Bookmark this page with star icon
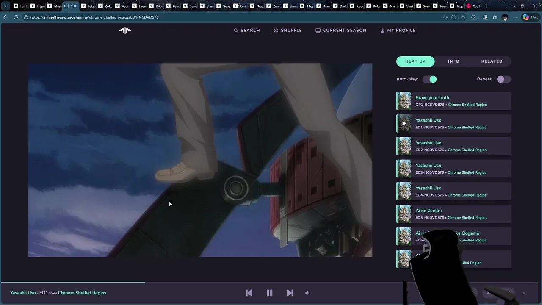 click(x=463, y=17)
